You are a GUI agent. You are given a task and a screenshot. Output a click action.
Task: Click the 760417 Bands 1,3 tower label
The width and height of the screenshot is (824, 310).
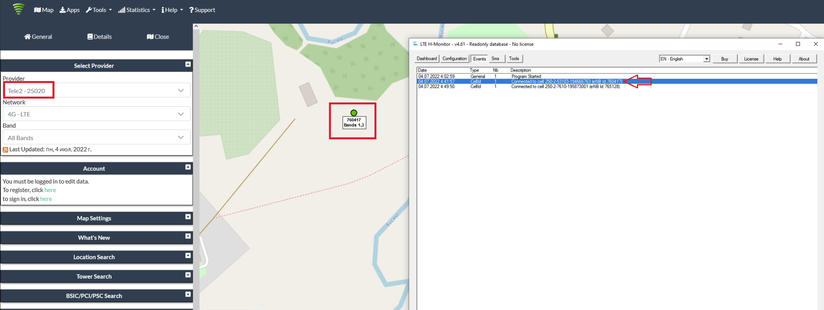click(354, 123)
